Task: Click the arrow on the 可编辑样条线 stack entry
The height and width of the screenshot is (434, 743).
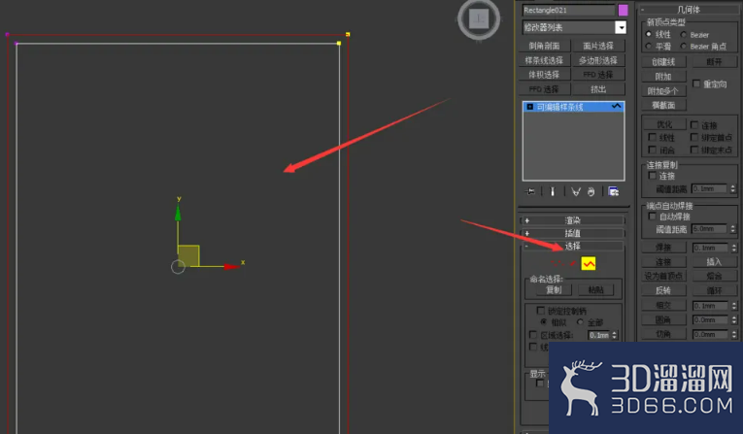Action: (616, 107)
